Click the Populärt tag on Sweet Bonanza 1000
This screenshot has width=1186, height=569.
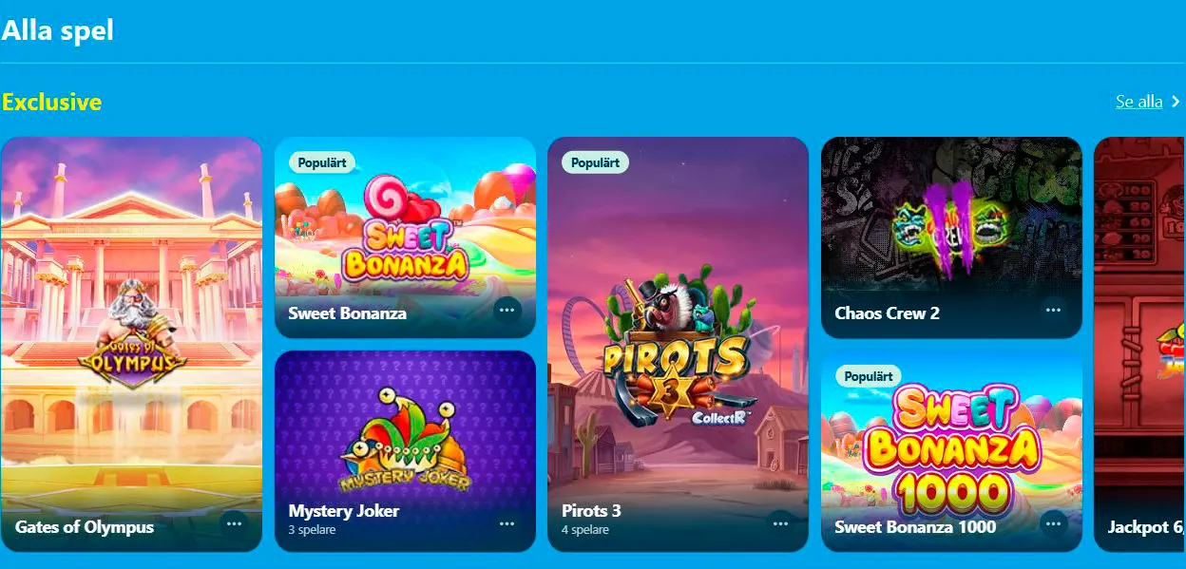[869, 376]
